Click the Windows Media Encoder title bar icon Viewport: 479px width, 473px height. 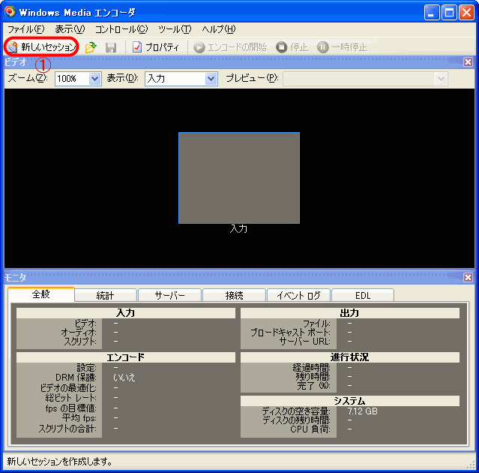[10, 12]
